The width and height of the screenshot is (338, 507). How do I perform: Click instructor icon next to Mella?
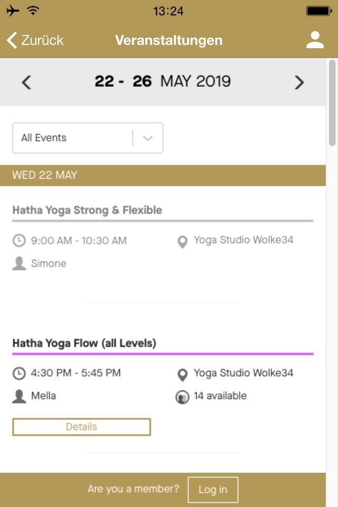[x=19, y=396]
